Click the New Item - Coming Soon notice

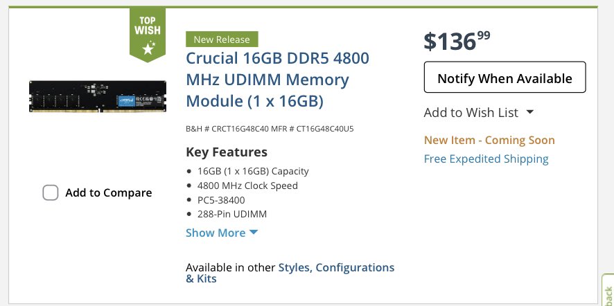click(x=489, y=141)
